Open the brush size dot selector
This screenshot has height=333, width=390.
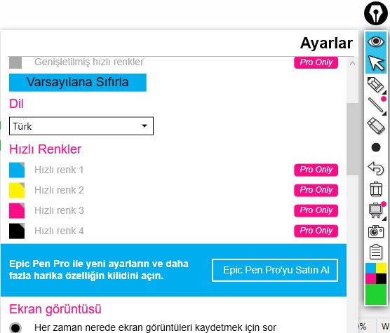tap(376, 147)
